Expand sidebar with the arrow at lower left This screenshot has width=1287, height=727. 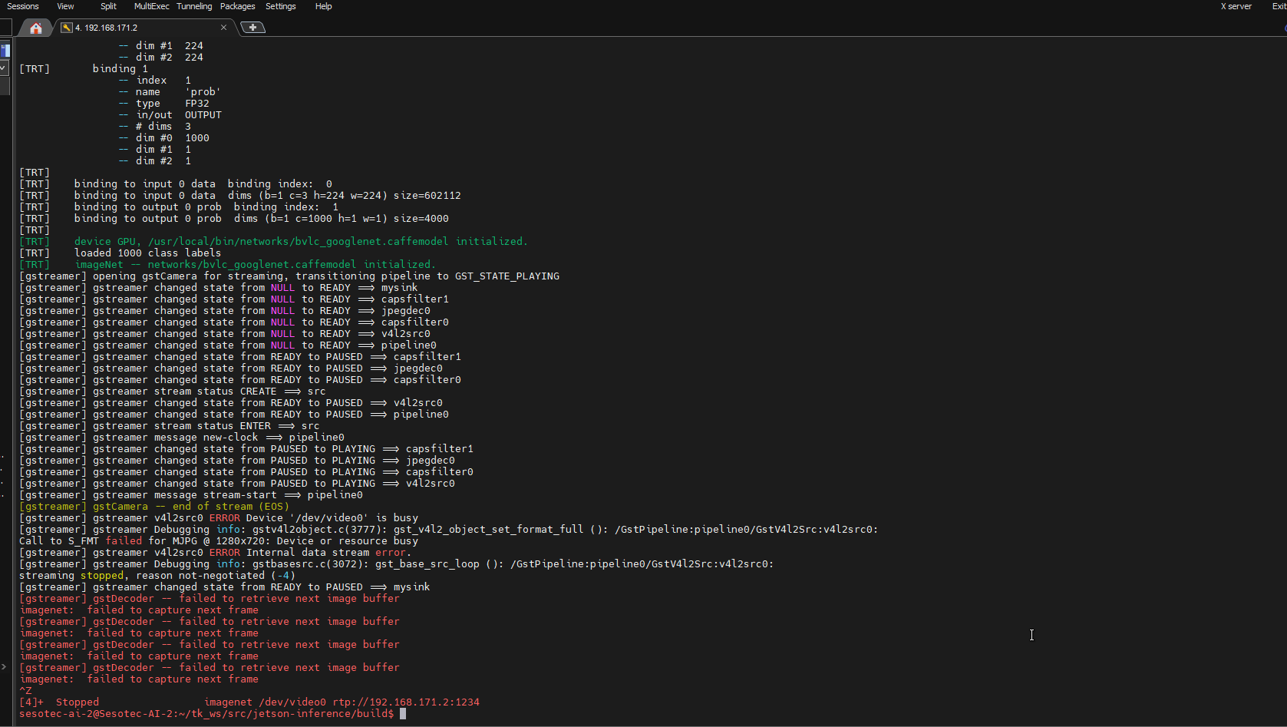coord(4,666)
